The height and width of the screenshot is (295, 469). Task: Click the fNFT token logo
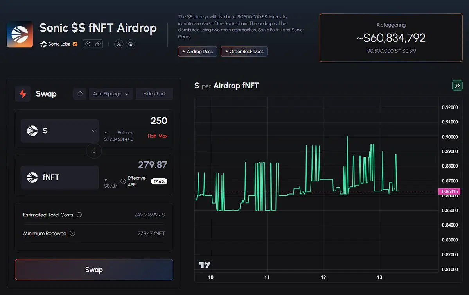32,177
